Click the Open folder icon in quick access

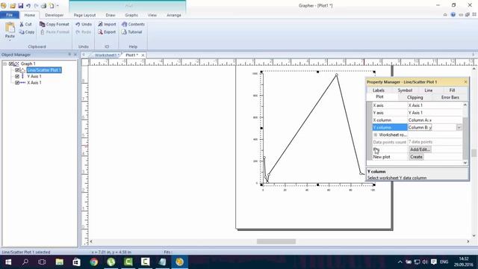point(13,5)
